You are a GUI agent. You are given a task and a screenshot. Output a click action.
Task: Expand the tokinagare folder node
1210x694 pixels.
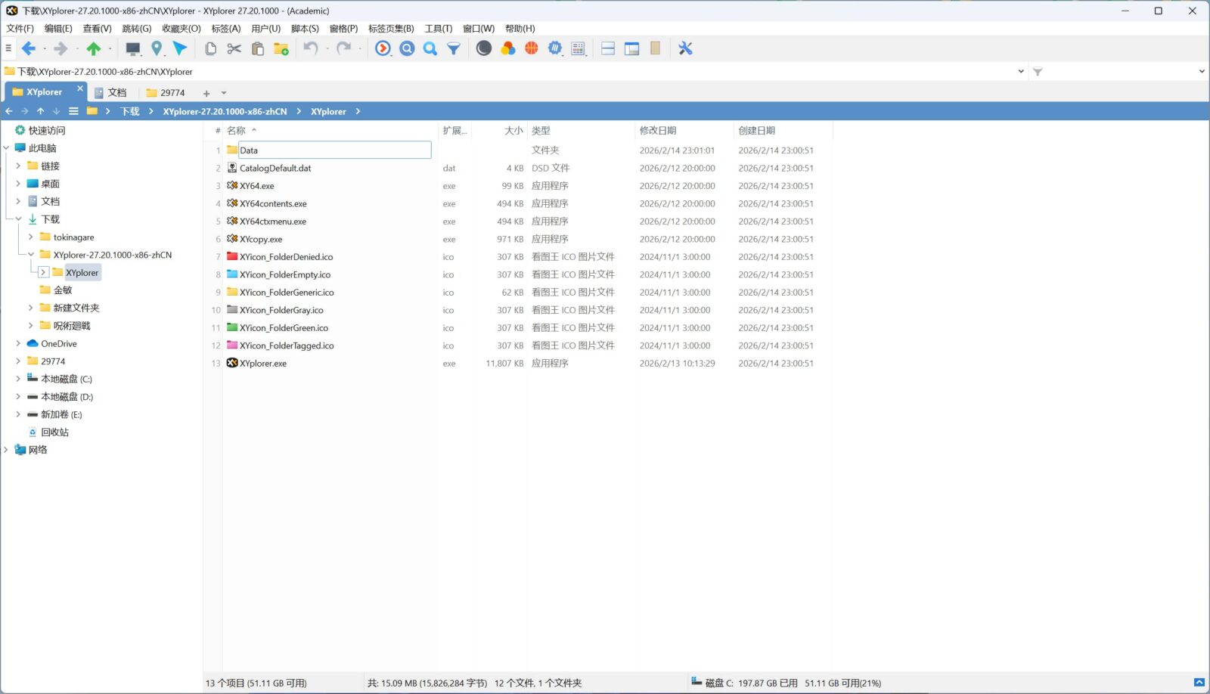31,237
